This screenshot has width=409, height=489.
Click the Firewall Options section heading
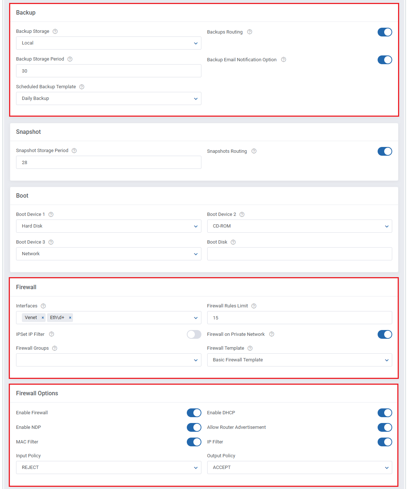[37, 393]
